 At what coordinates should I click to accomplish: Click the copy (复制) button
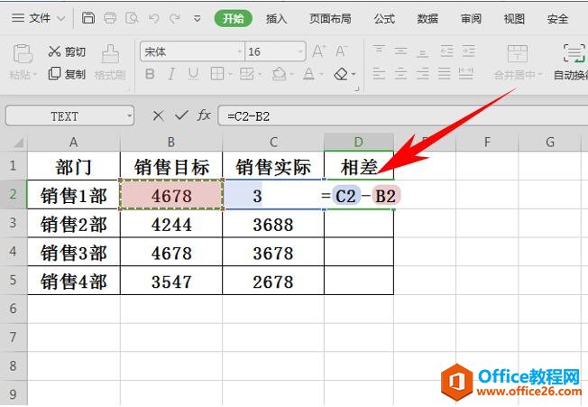[68, 74]
